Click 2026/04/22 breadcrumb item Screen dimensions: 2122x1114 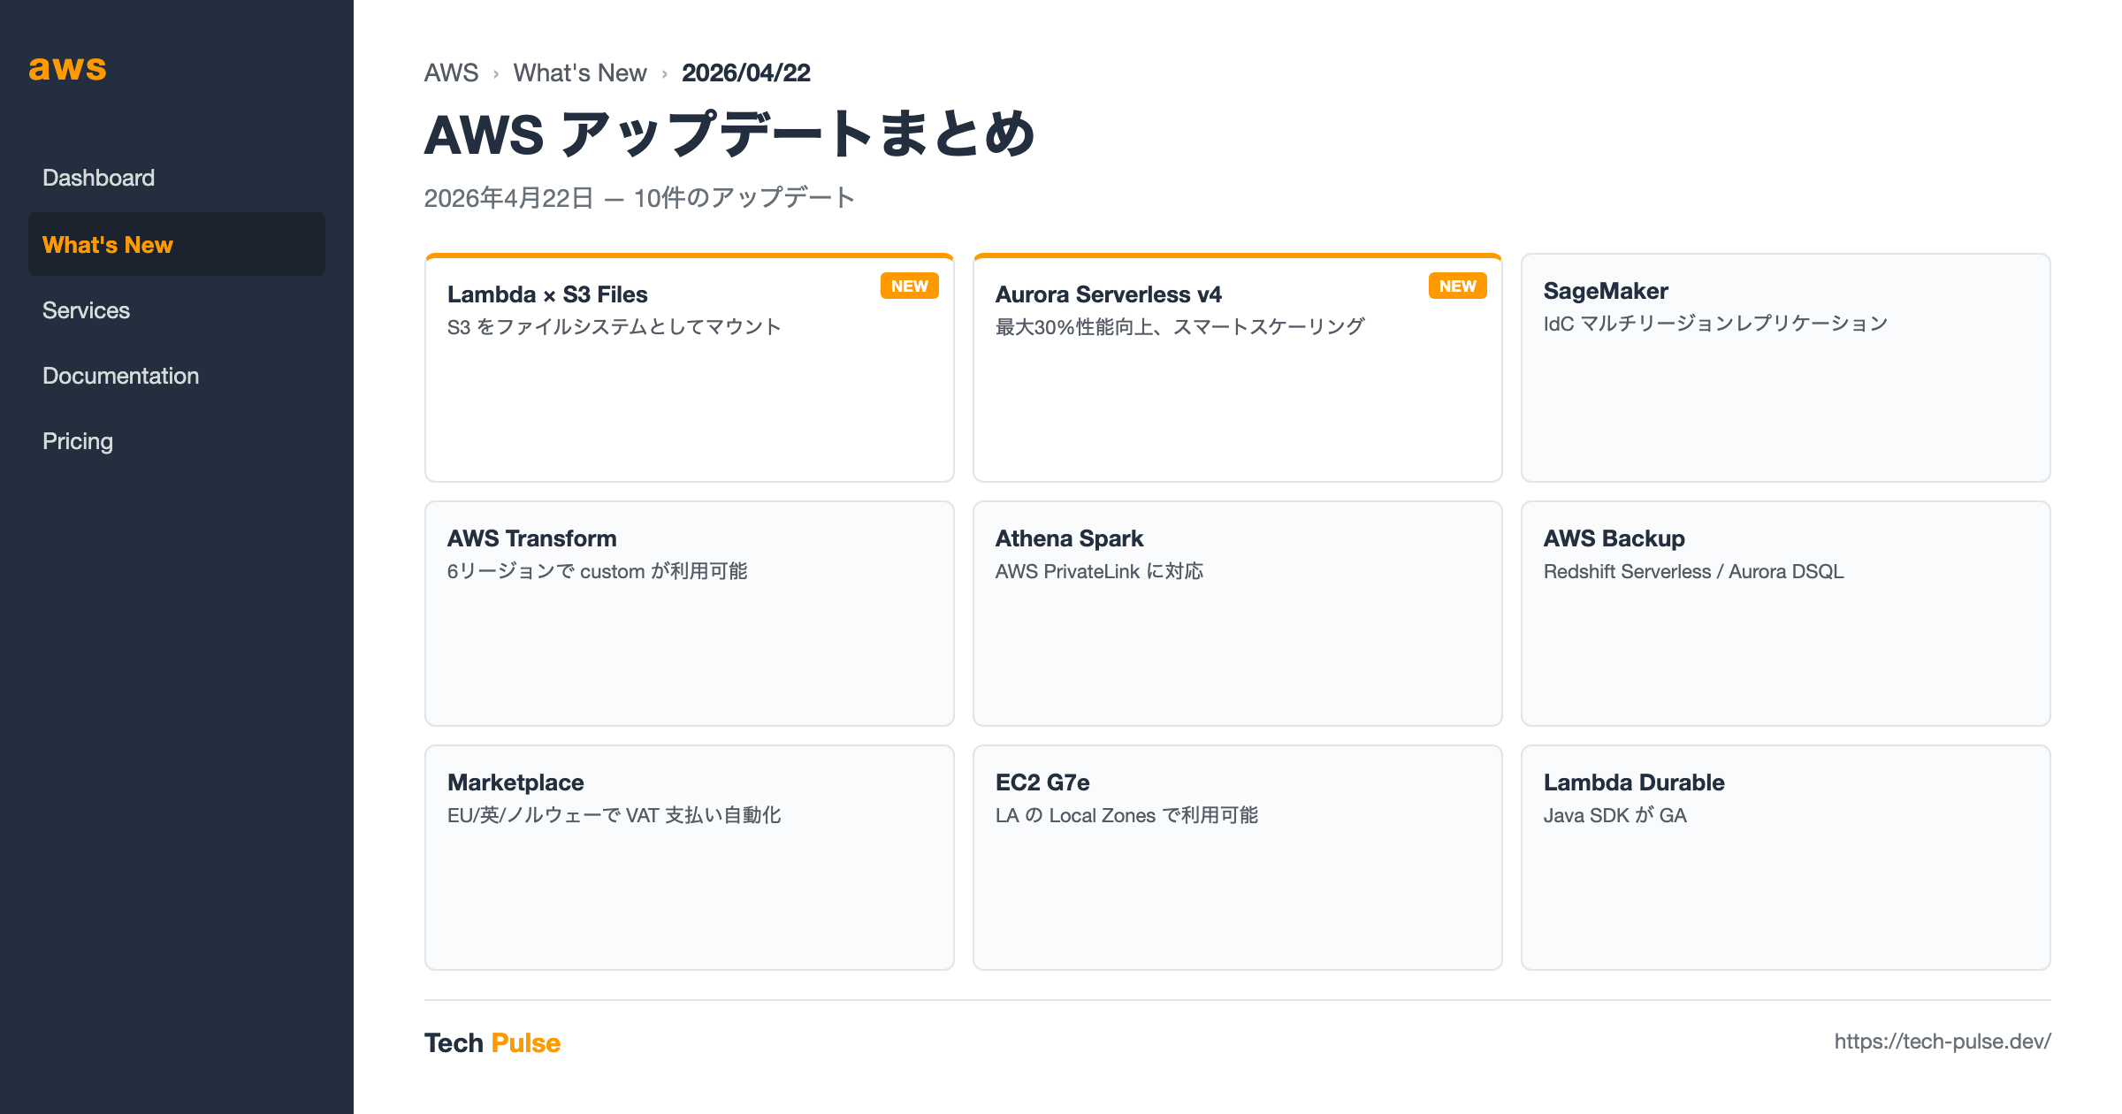(x=746, y=72)
